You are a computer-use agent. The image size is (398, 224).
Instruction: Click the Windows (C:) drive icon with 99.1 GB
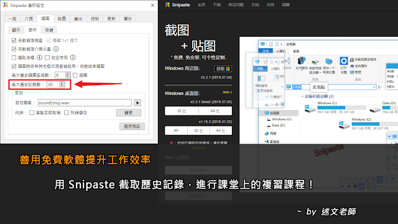coord(310,108)
